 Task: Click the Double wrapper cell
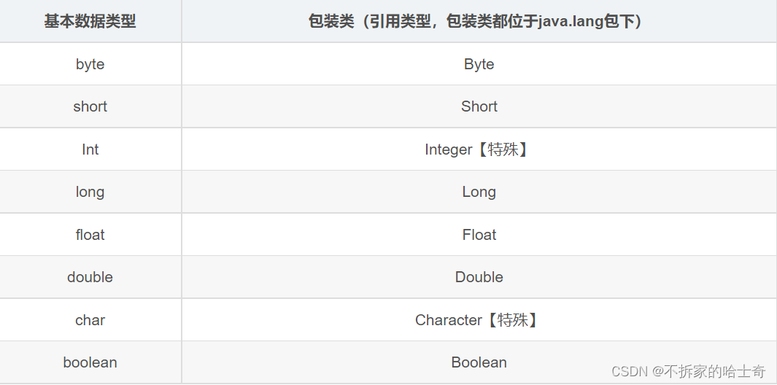tap(479, 277)
